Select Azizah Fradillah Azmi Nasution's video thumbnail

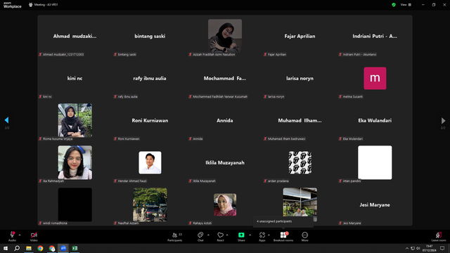[225, 36]
